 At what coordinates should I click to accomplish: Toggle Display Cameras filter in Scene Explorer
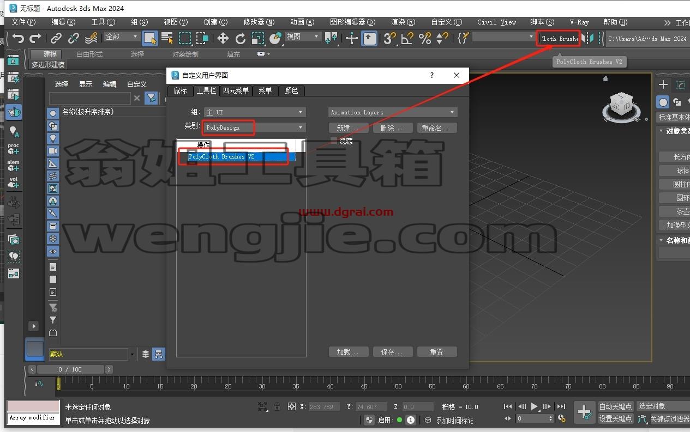[x=53, y=151]
